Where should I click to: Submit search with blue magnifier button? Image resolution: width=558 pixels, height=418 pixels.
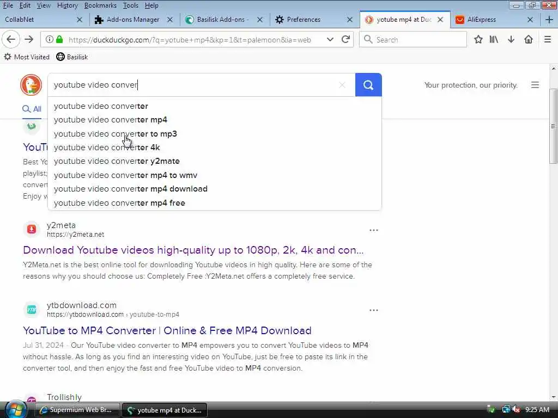(368, 85)
